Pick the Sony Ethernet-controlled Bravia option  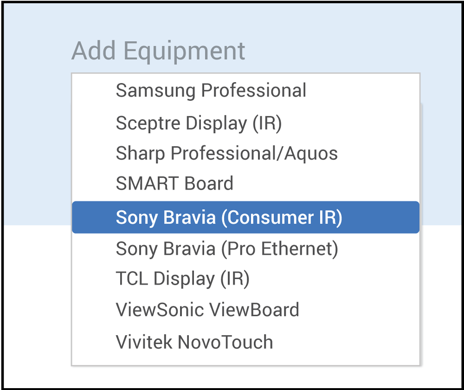point(227,249)
